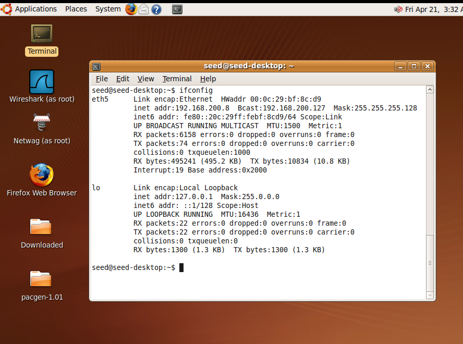
Task: Open the terminal Help menu
Action: (208, 79)
